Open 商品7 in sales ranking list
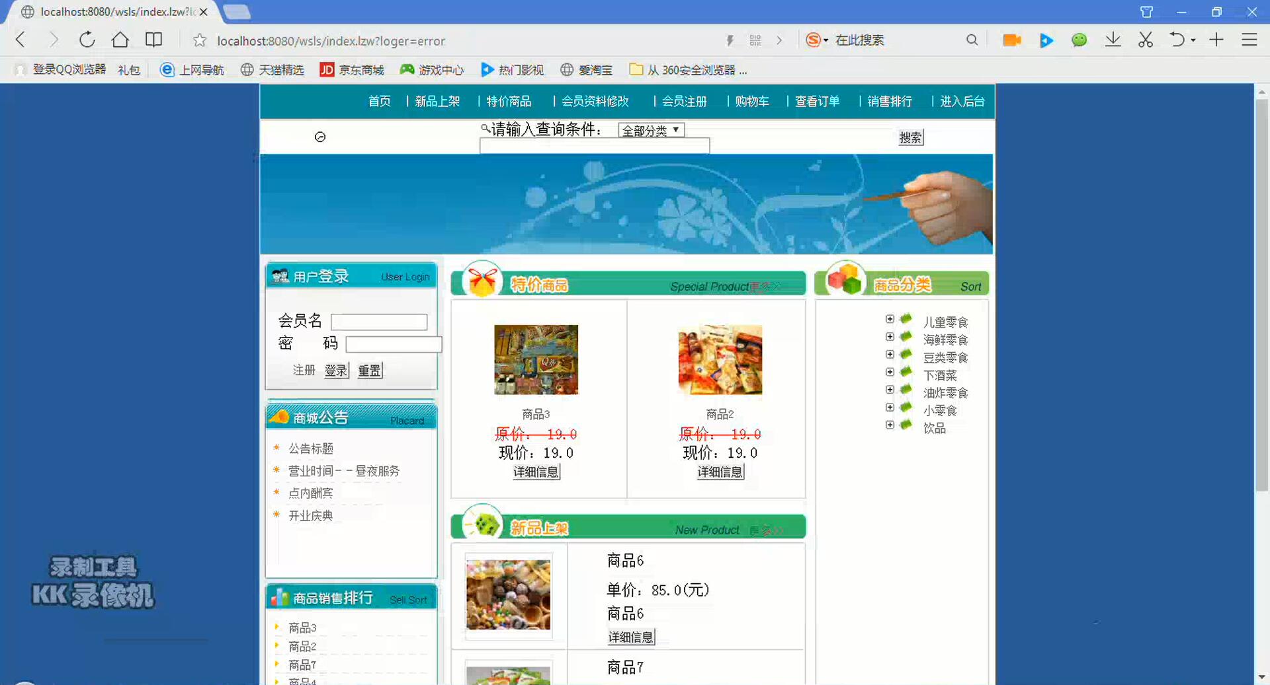Viewport: 1270px width, 685px height. [x=302, y=665]
